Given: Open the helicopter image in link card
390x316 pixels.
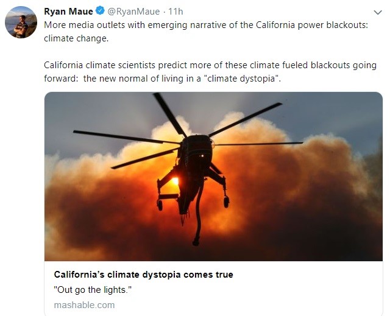Looking at the screenshot, I should pyautogui.click(x=213, y=177).
